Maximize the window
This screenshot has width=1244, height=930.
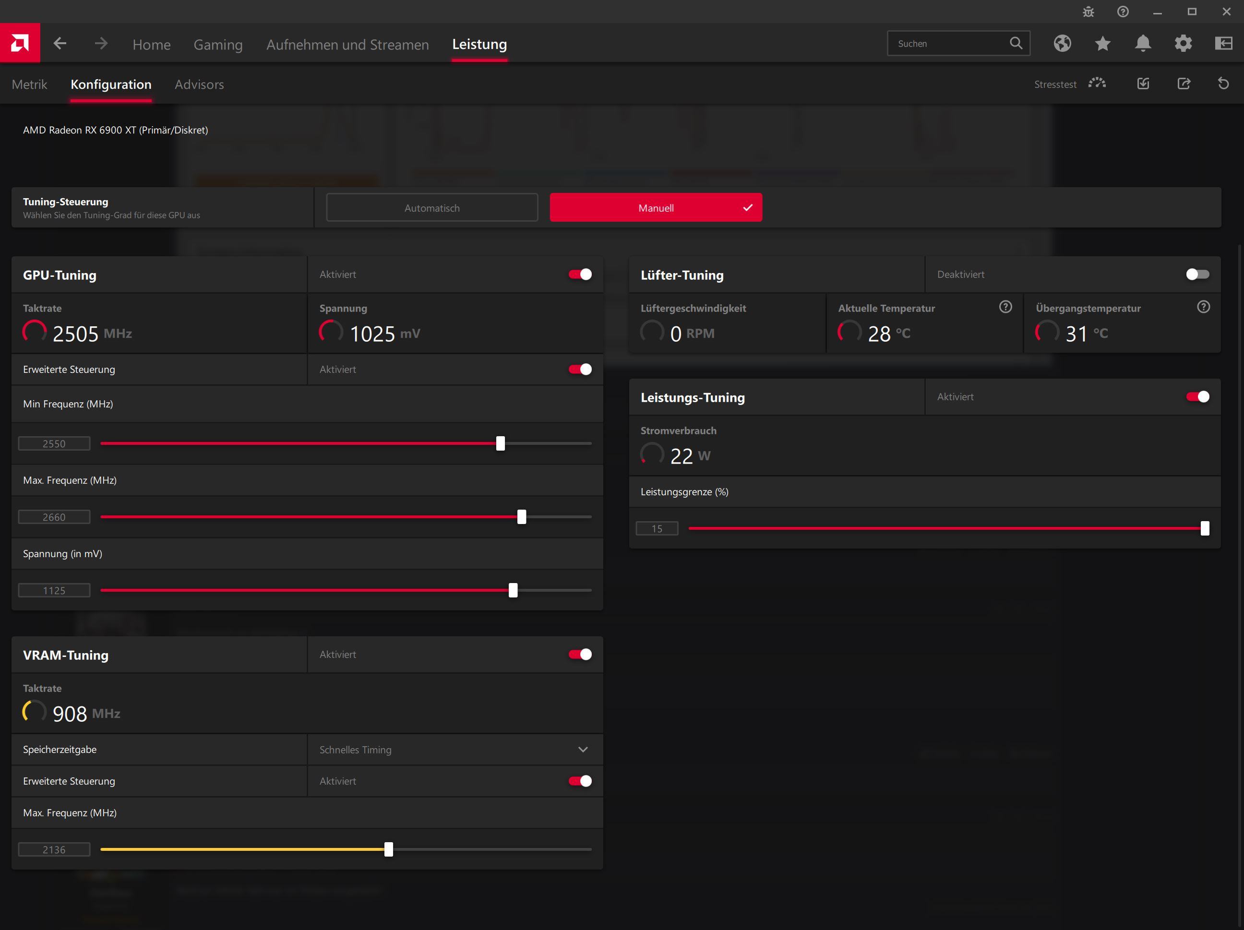[x=1192, y=12]
